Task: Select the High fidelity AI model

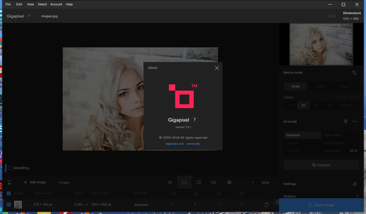Action: (340, 135)
